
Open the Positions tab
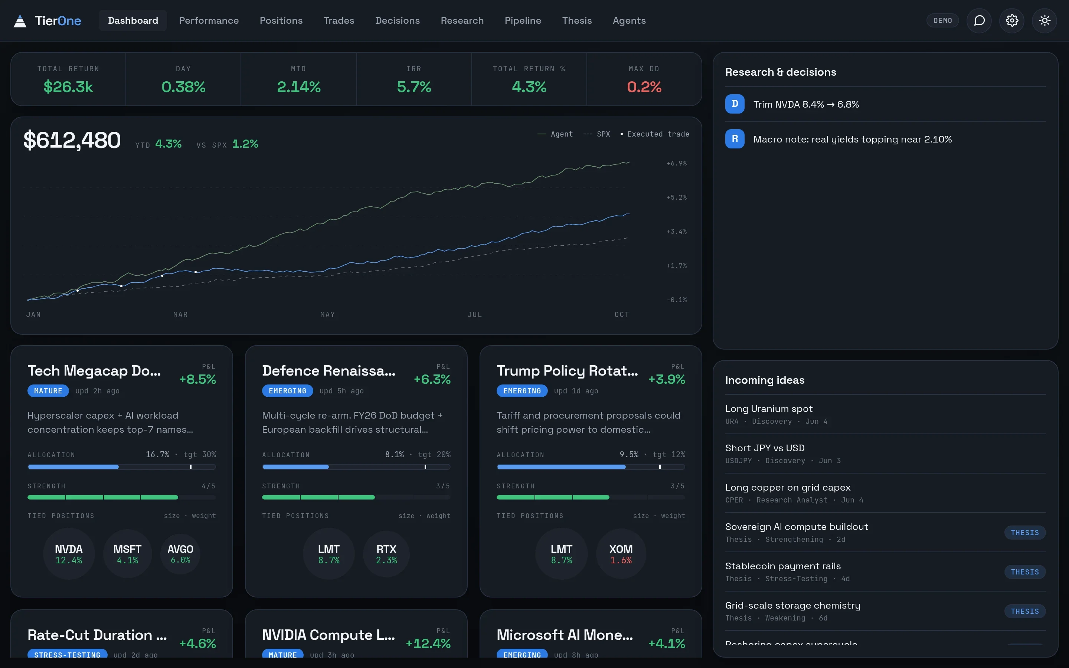[x=281, y=20]
